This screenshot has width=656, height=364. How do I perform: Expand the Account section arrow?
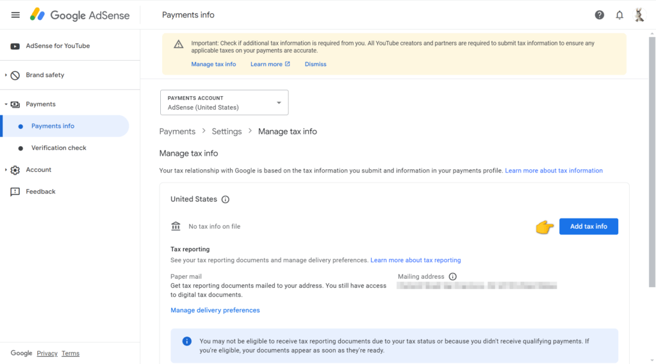(6, 169)
